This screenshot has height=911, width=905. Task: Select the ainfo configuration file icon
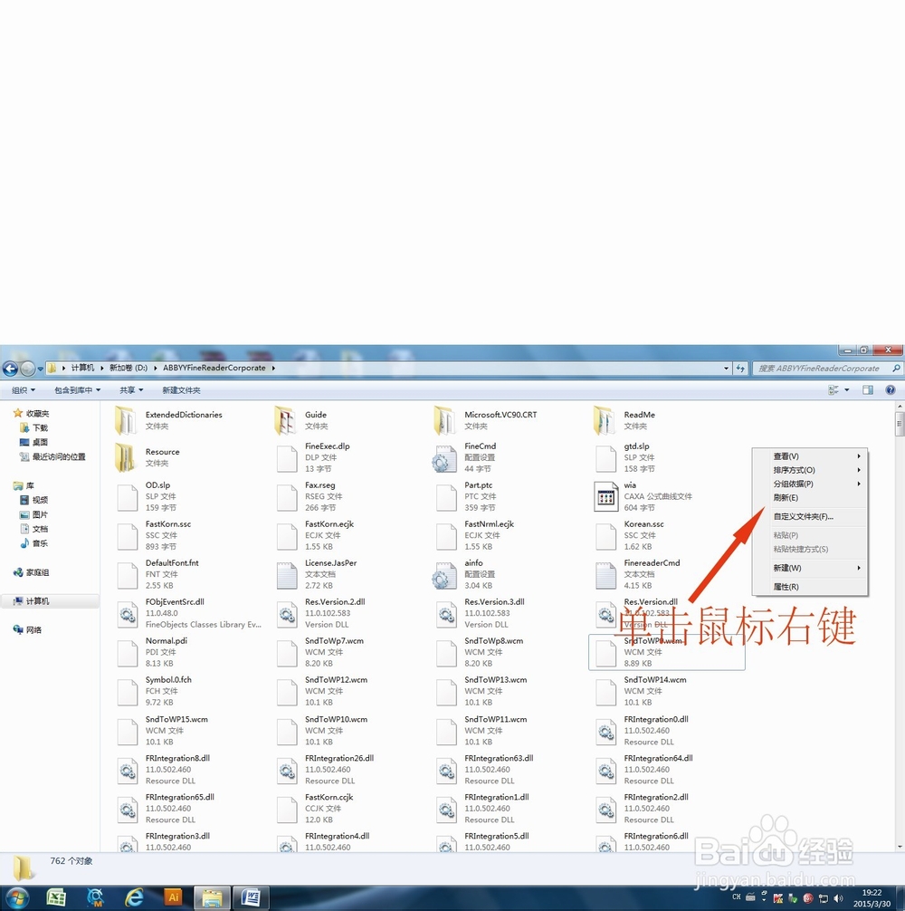coord(444,575)
